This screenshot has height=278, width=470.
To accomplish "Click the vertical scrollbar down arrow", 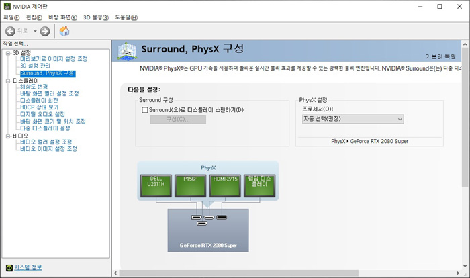I will 465,266.
